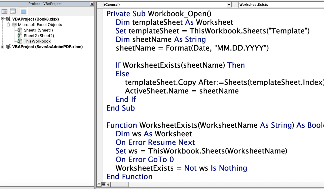Viewport: 324px width, 189px height.
Task: Close the Project - VBAProject panel
Action: (92, 4)
